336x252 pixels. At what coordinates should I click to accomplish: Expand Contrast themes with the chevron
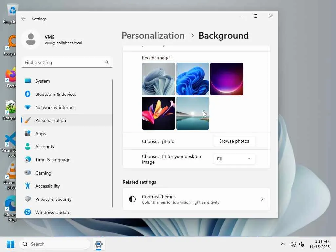[x=262, y=199]
